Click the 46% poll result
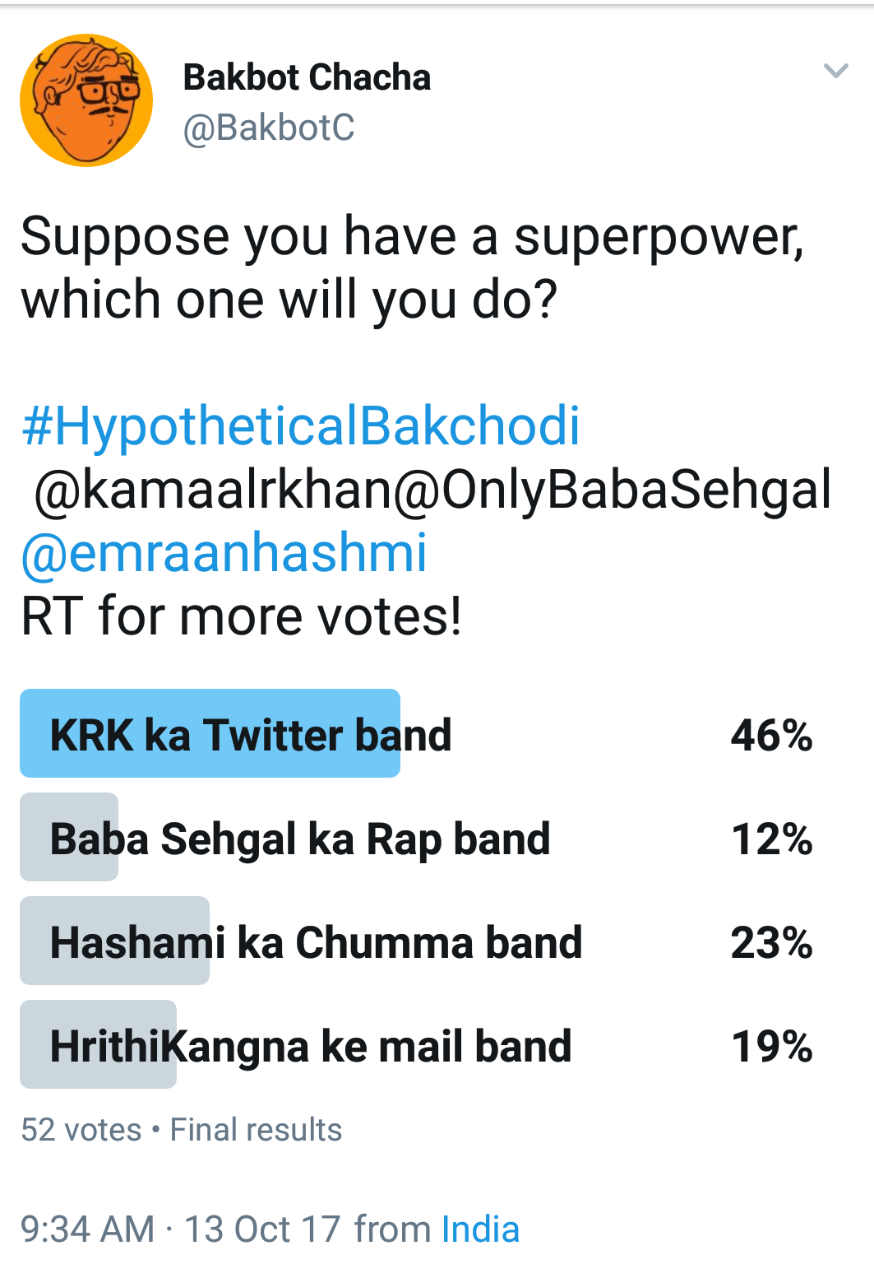 pos(771,735)
